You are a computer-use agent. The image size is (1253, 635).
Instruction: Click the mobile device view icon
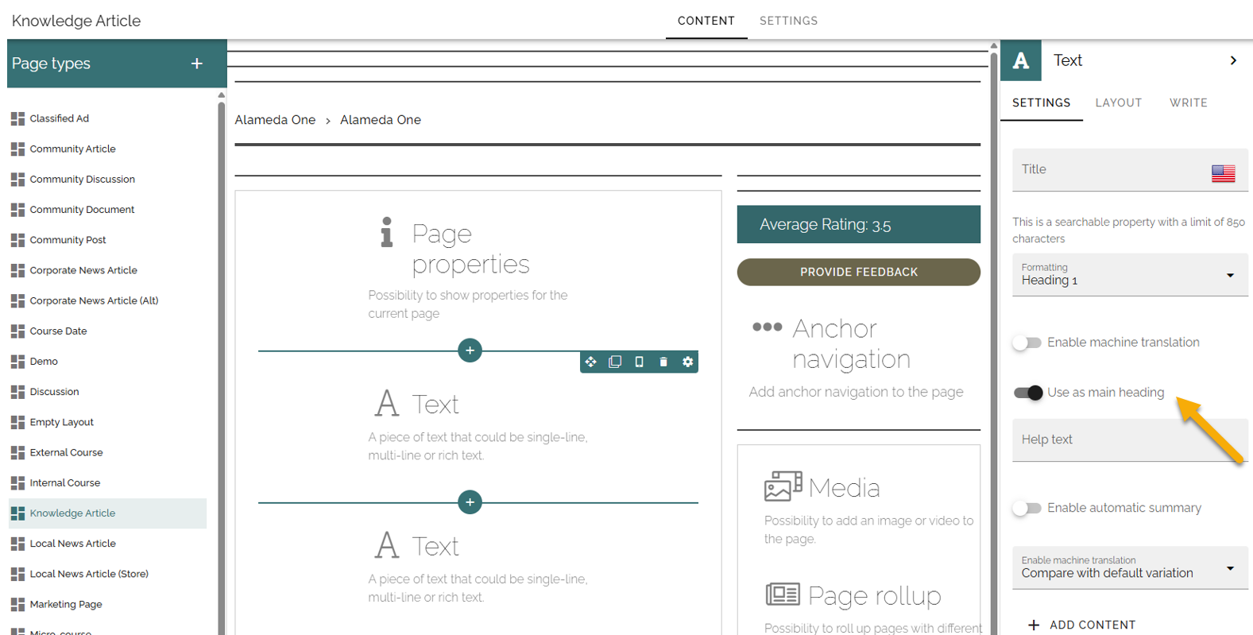639,362
